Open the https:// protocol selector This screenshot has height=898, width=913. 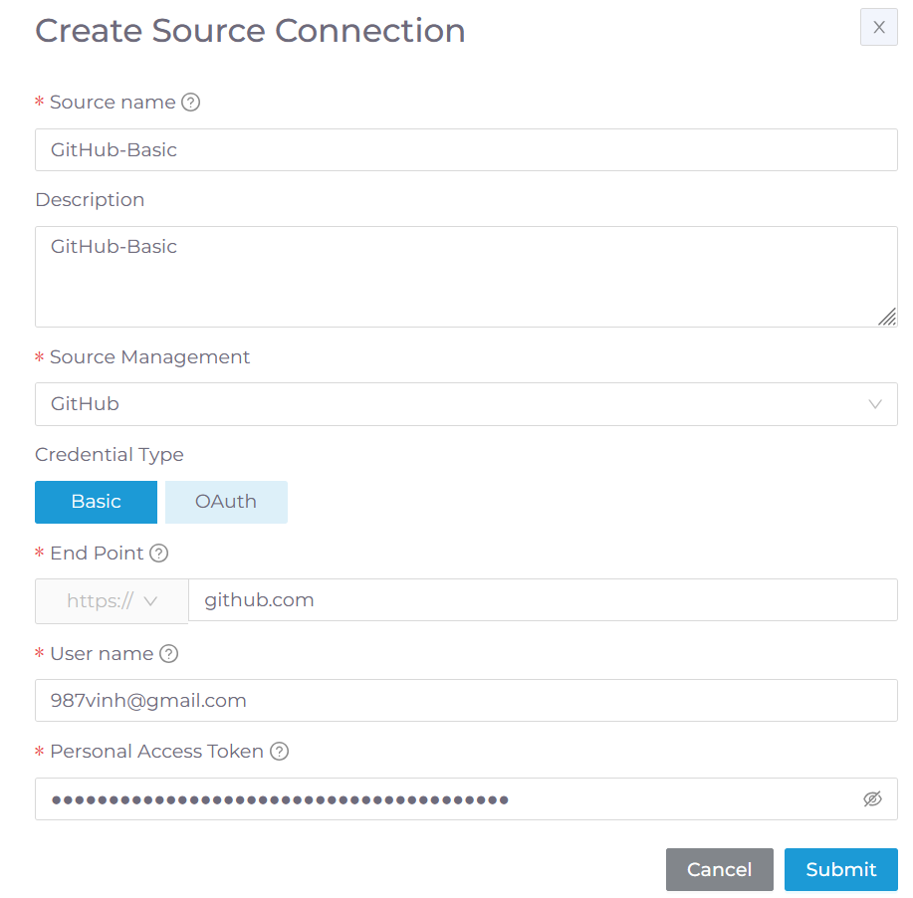111,600
